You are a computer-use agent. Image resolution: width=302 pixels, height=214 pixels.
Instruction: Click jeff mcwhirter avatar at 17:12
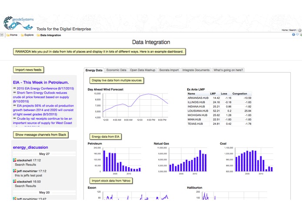point(14,171)
